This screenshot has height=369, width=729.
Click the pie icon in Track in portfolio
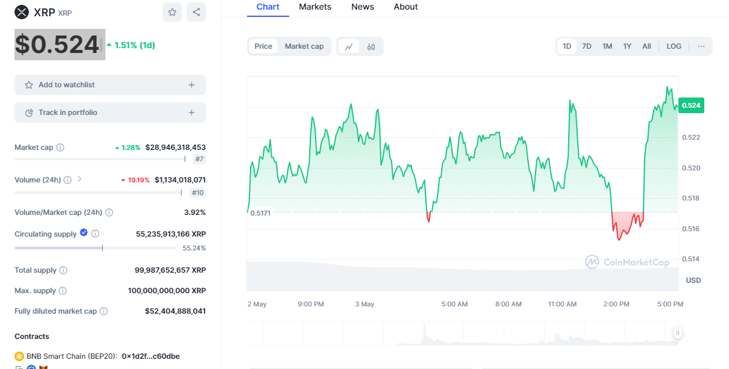pos(29,113)
